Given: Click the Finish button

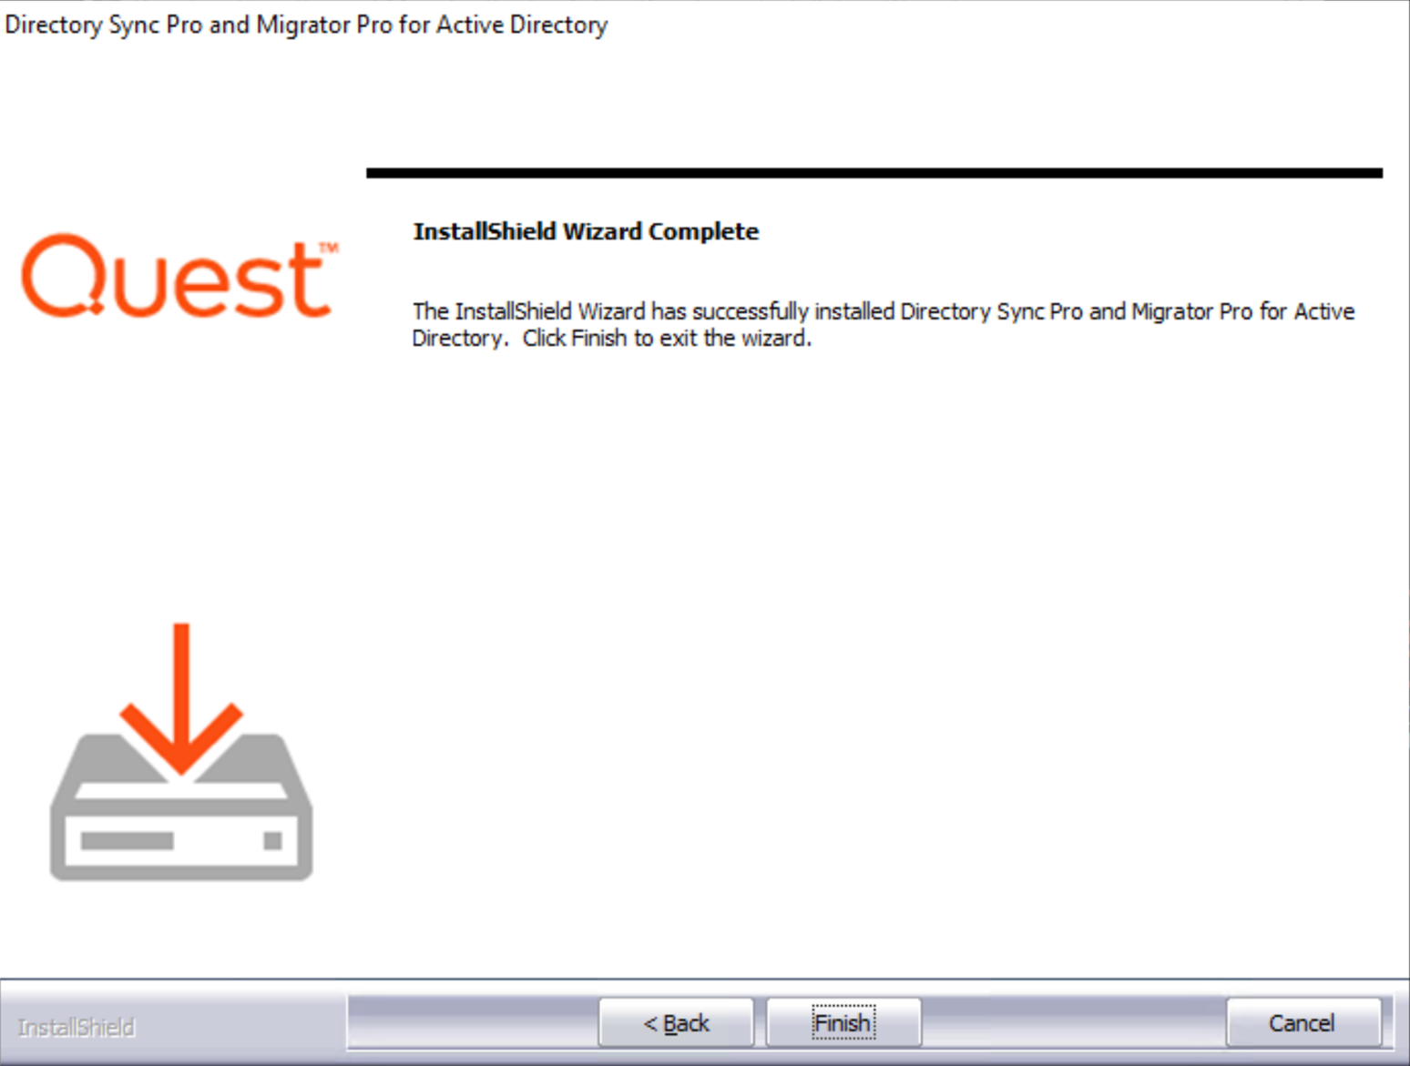Looking at the screenshot, I should pos(843,1023).
